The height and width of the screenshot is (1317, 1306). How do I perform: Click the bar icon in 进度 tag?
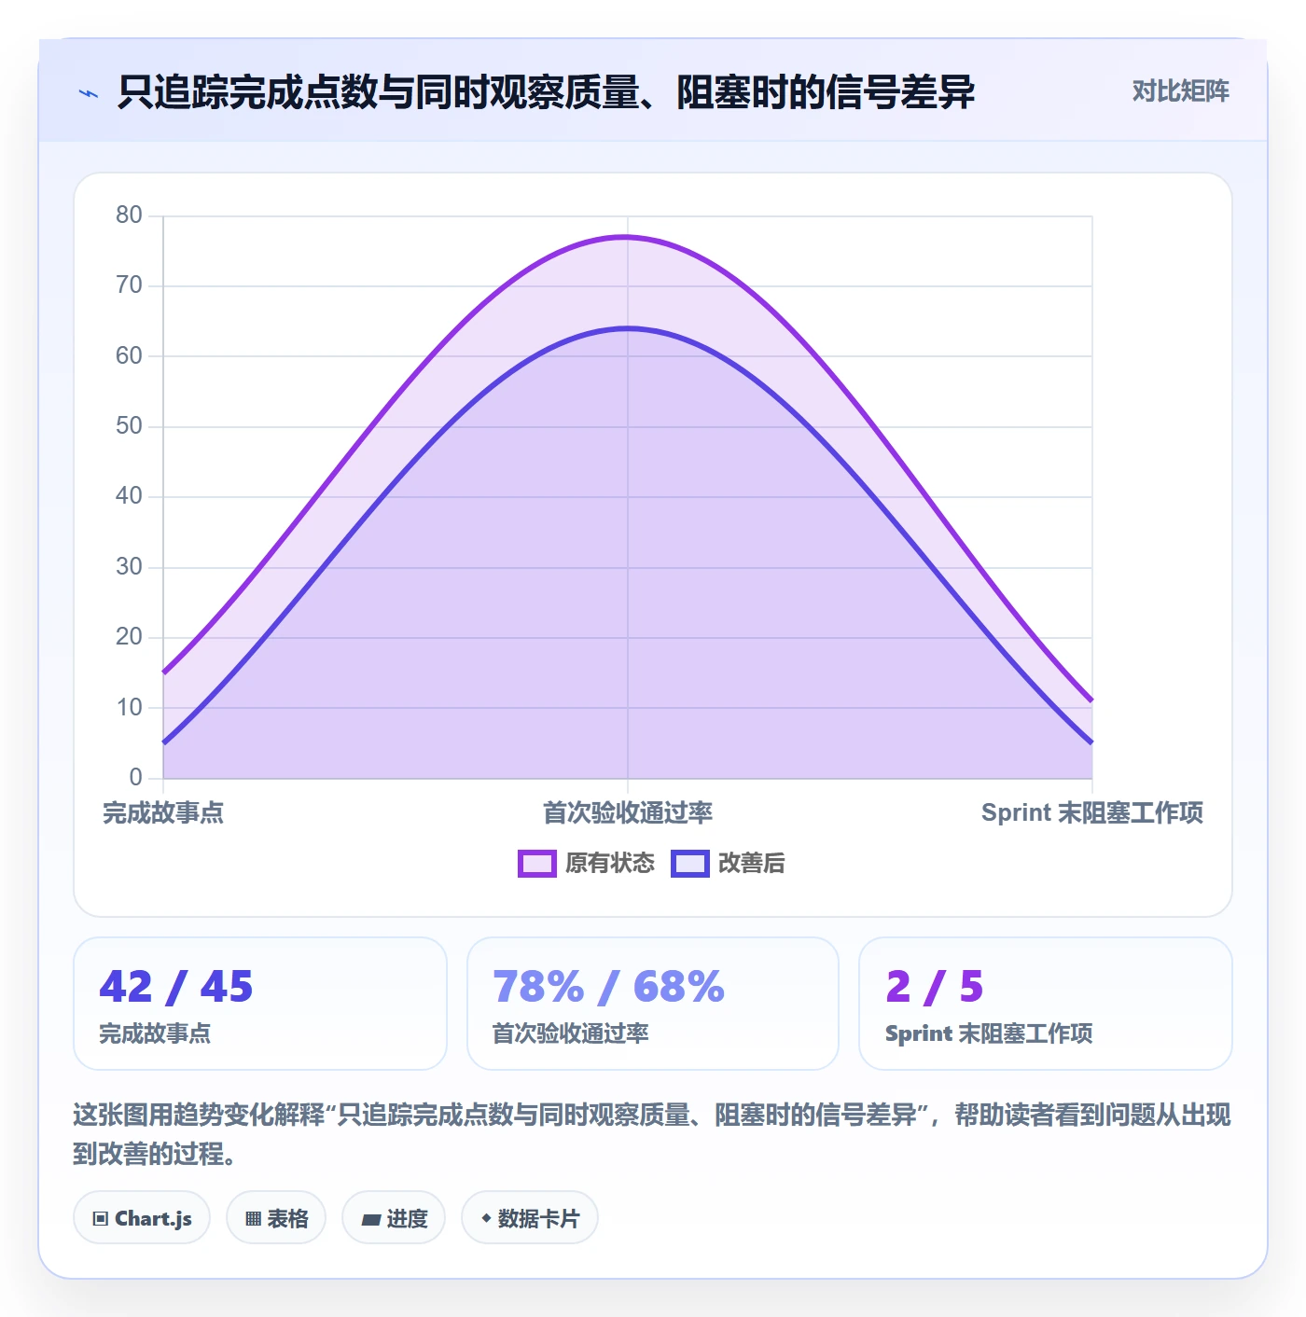[371, 1219]
